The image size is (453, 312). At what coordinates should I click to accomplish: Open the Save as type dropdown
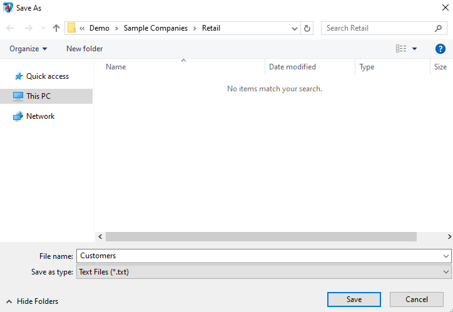pos(445,272)
